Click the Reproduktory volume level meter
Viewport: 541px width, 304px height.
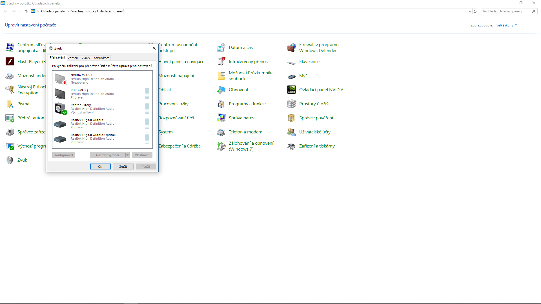(x=147, y=108)
